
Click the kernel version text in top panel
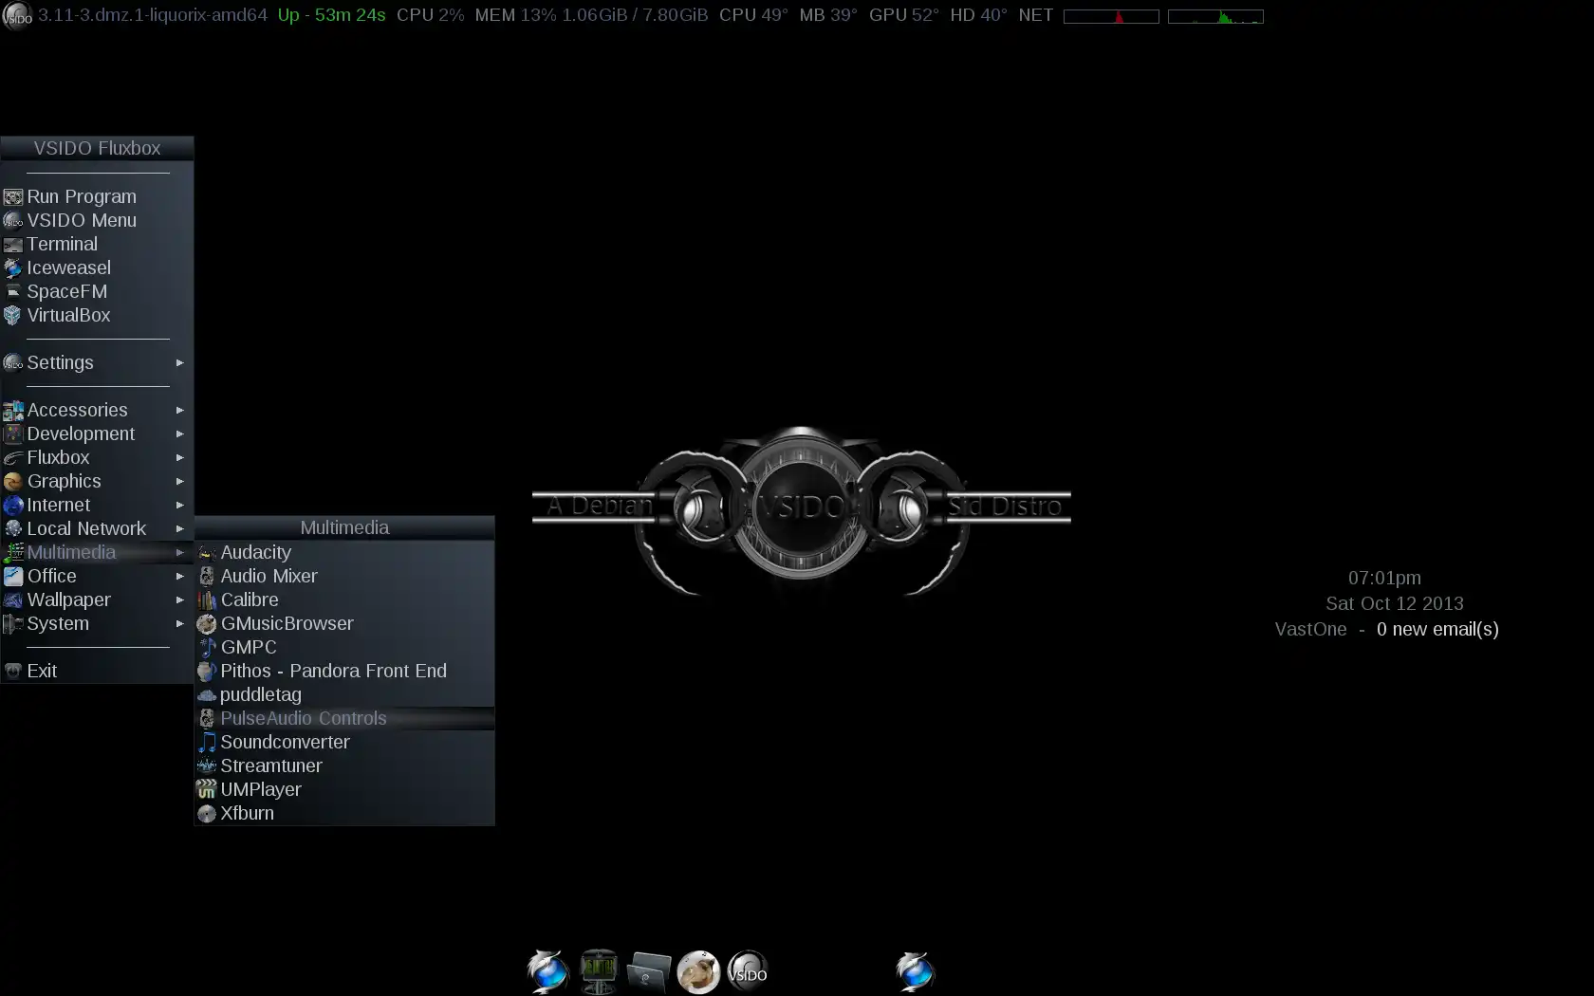coord(153,15)
